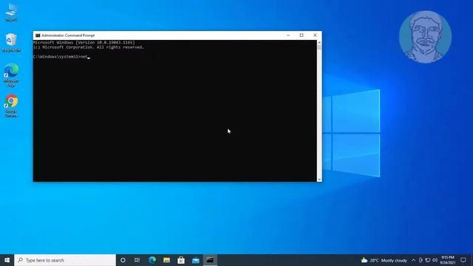The height and width of the screenshot is (266, 473).
Task: Open Cortana from the taskbar
Action: pos(123,260)
